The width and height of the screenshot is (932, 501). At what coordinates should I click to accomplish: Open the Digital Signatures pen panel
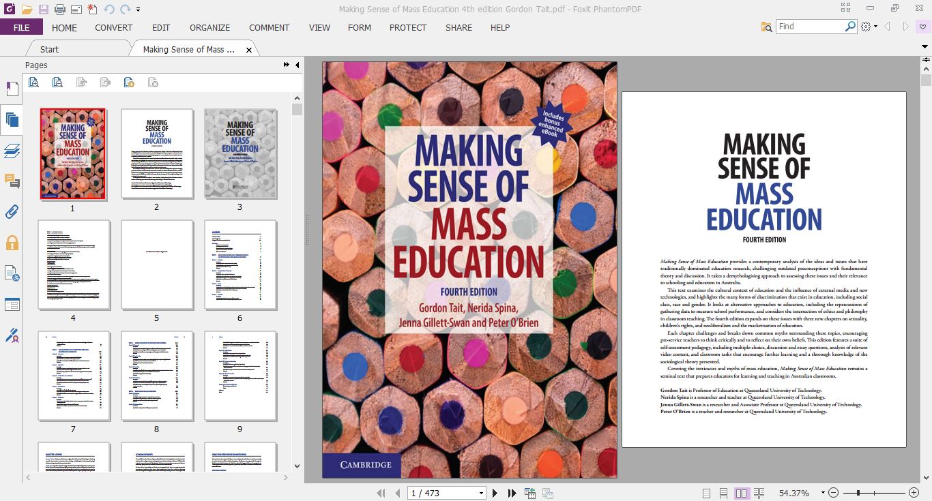[12, 335]
